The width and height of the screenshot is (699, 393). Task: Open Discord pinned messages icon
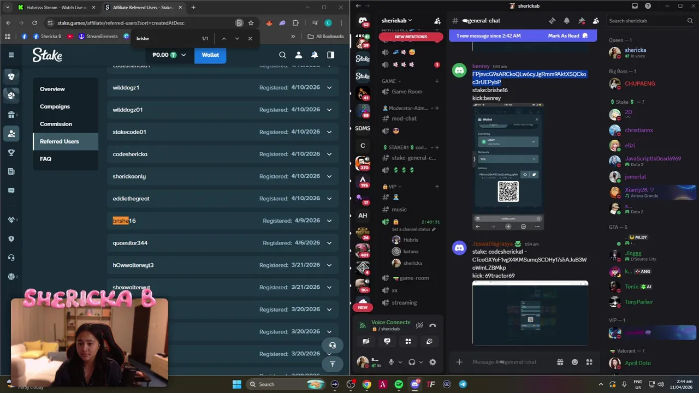(x=582, y=21)
